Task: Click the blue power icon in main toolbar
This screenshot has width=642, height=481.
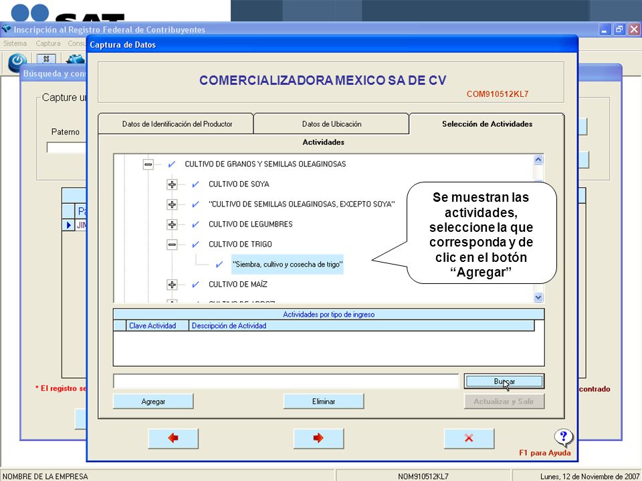Action: click(17, 61)
